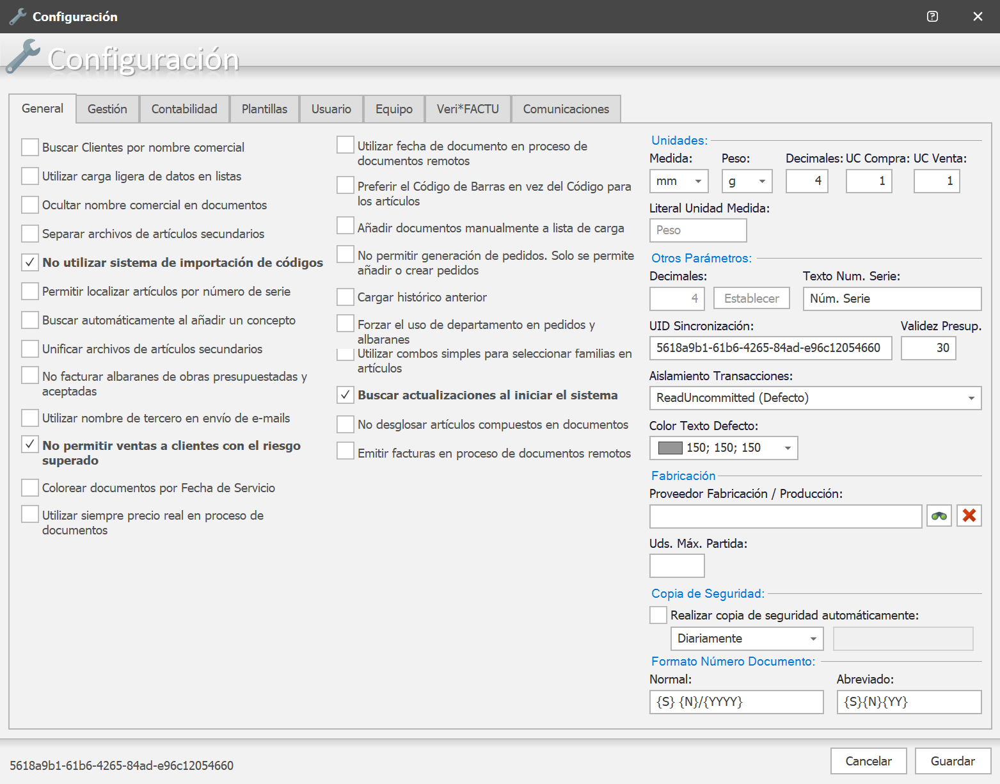Click the gray 150; 150; 150 color swatch
The image size is (1000, 784).
coord(671,448)
